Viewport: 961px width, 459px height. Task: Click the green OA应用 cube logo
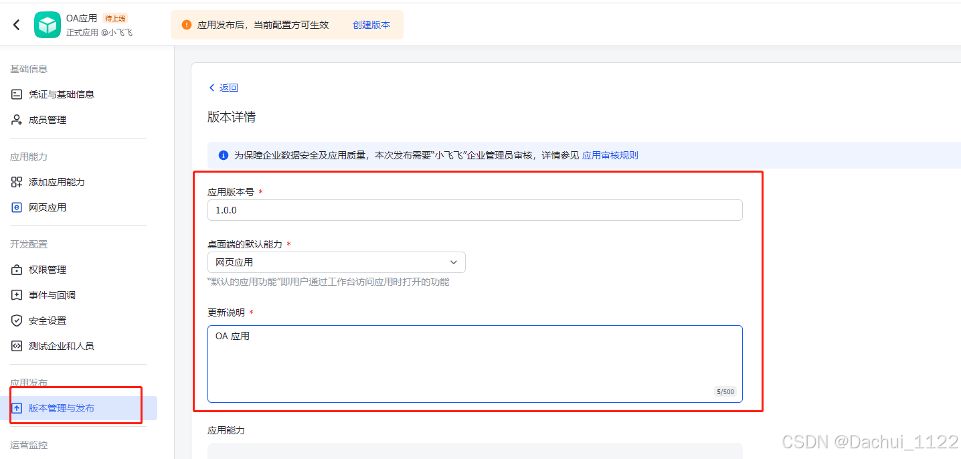pos(48,25)
